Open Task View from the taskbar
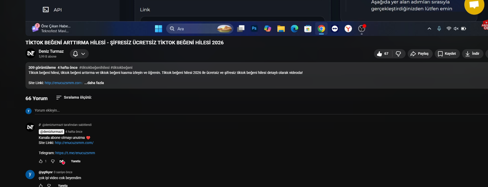 [x=241, y=29]
